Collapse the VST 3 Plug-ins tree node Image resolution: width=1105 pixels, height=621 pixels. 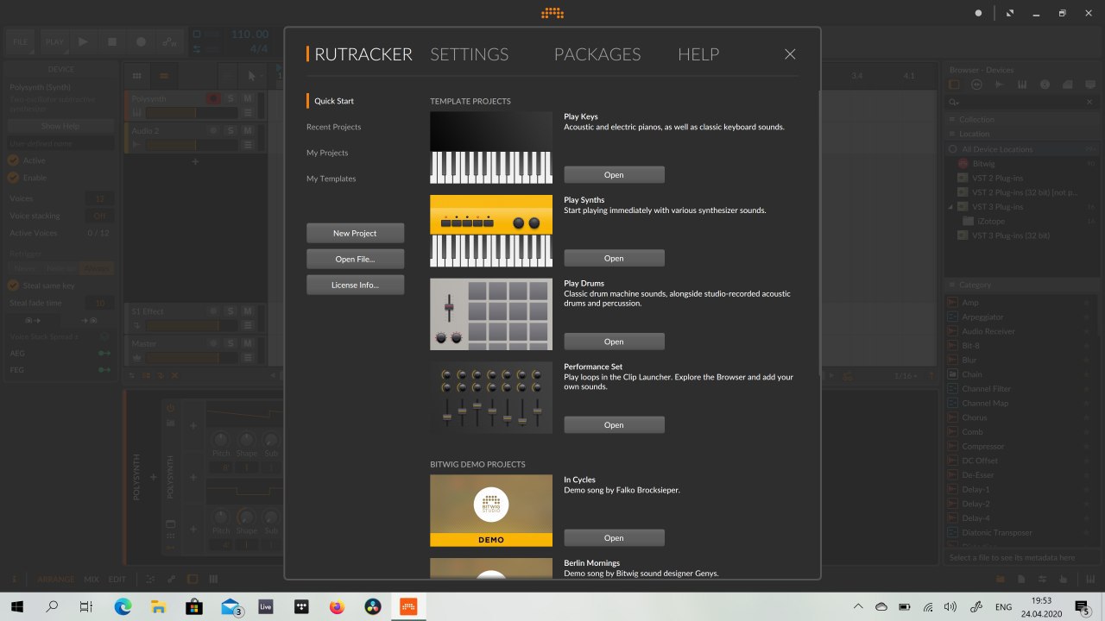click(951, 207)
